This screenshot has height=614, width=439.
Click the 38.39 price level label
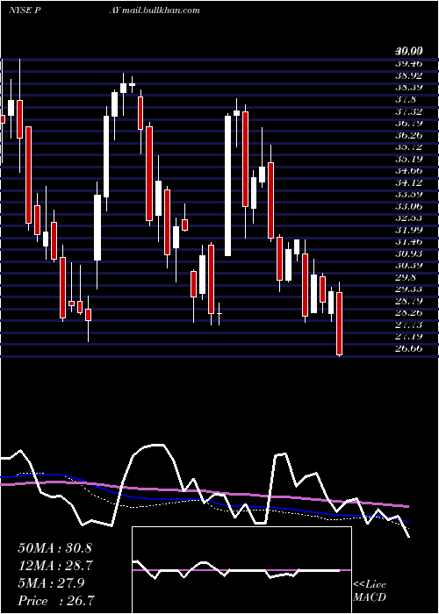tap(409, 88)
